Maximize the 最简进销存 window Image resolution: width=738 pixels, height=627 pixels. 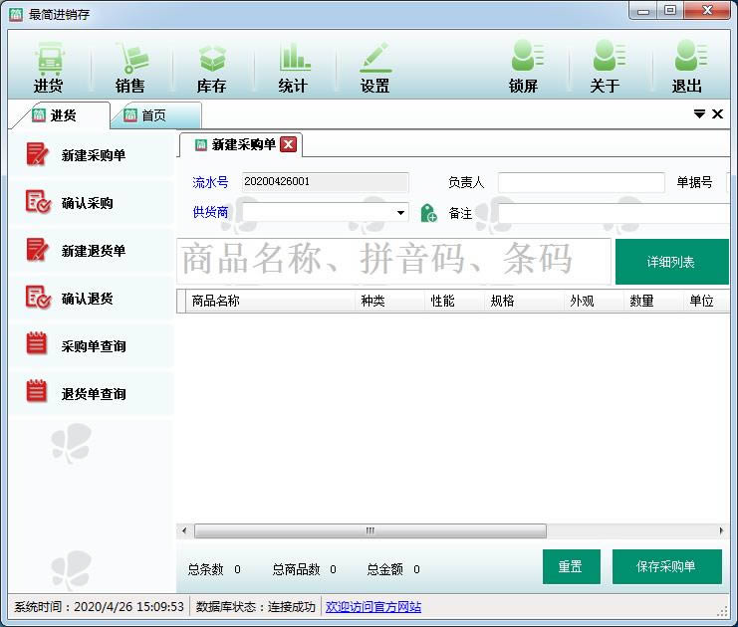tap(670, 10)
